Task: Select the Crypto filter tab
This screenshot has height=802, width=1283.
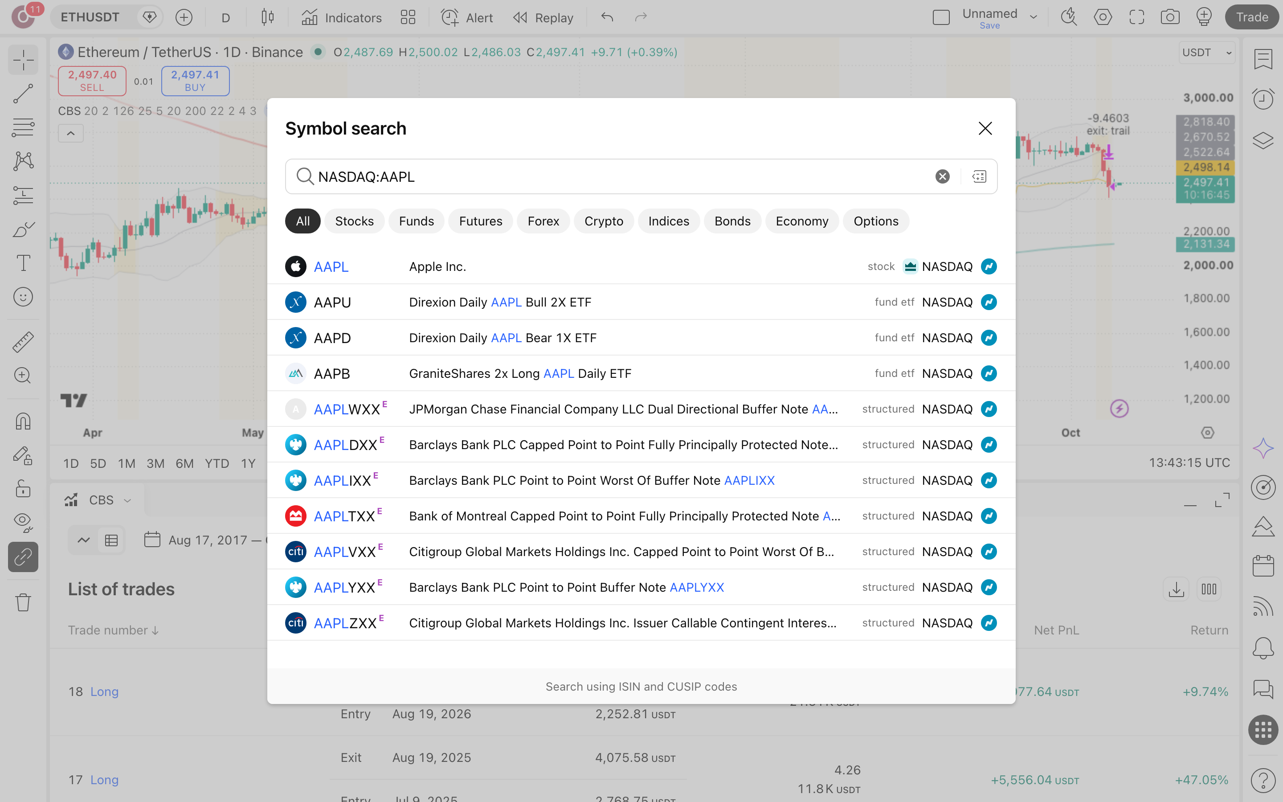Action: (x=603, y=221)
